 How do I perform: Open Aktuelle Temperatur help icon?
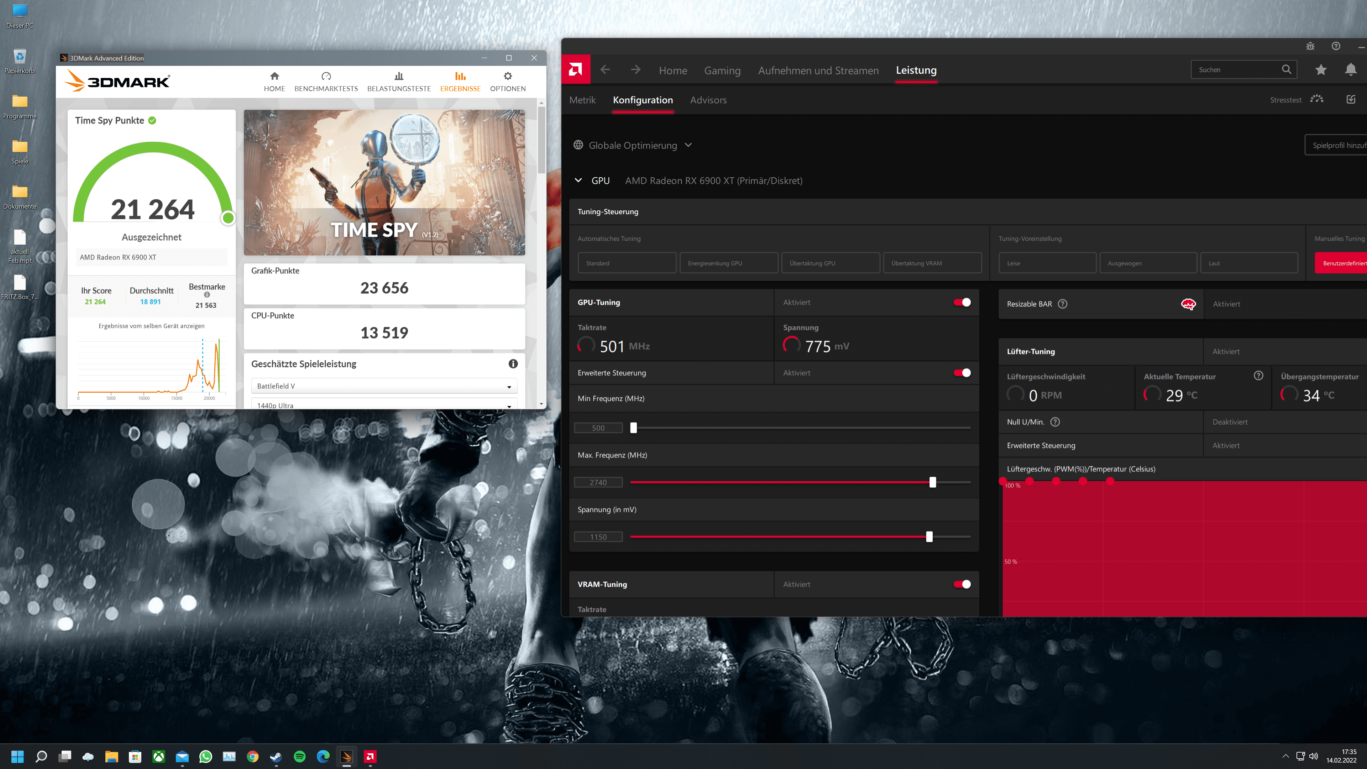[1258, 376]
